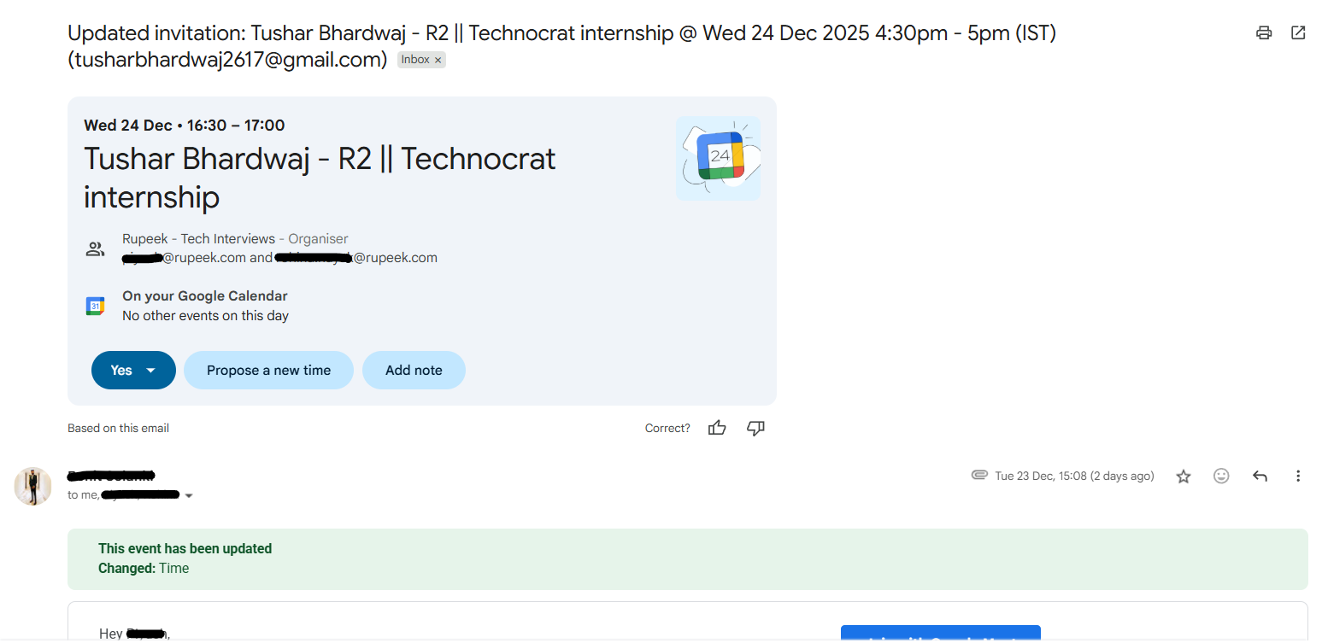Image resolution: width=1322 pixels, height=643 pixels.
Task: Remove the Inbox label with its x
Action: 438,60
